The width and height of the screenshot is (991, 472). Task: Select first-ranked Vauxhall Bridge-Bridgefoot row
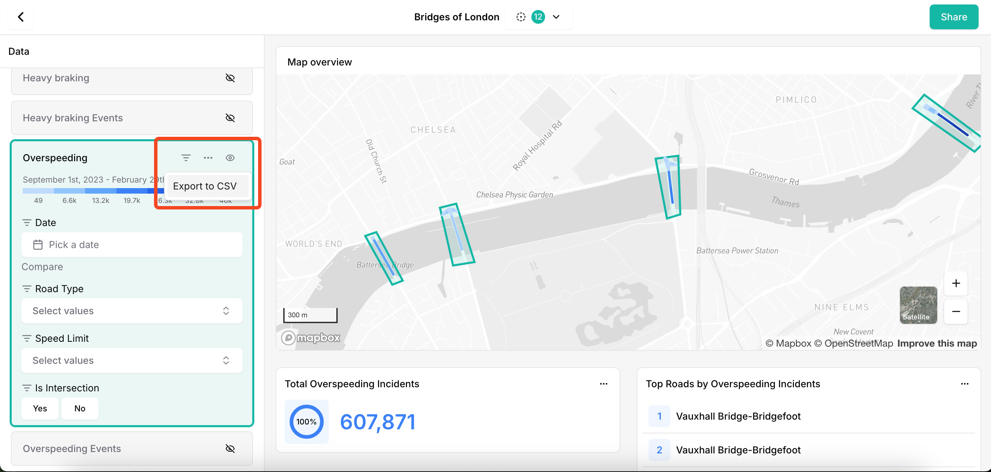pyautogui.click(x=809, y=416)
